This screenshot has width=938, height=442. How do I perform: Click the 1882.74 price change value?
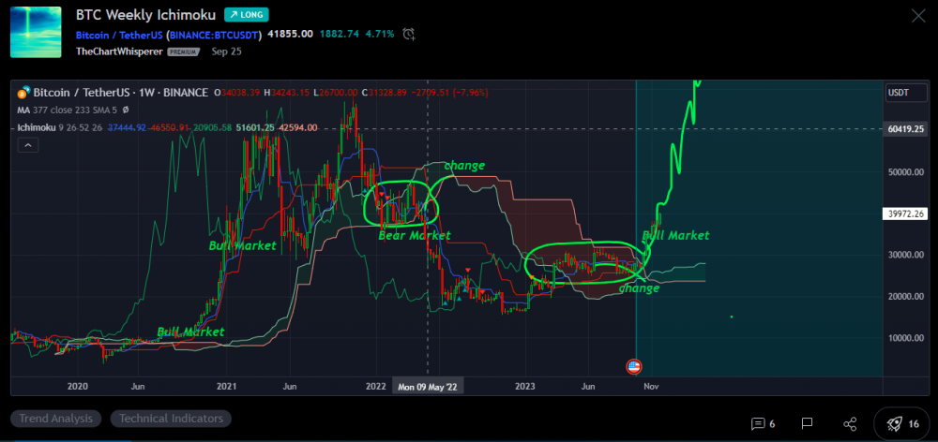pos(340,34)
